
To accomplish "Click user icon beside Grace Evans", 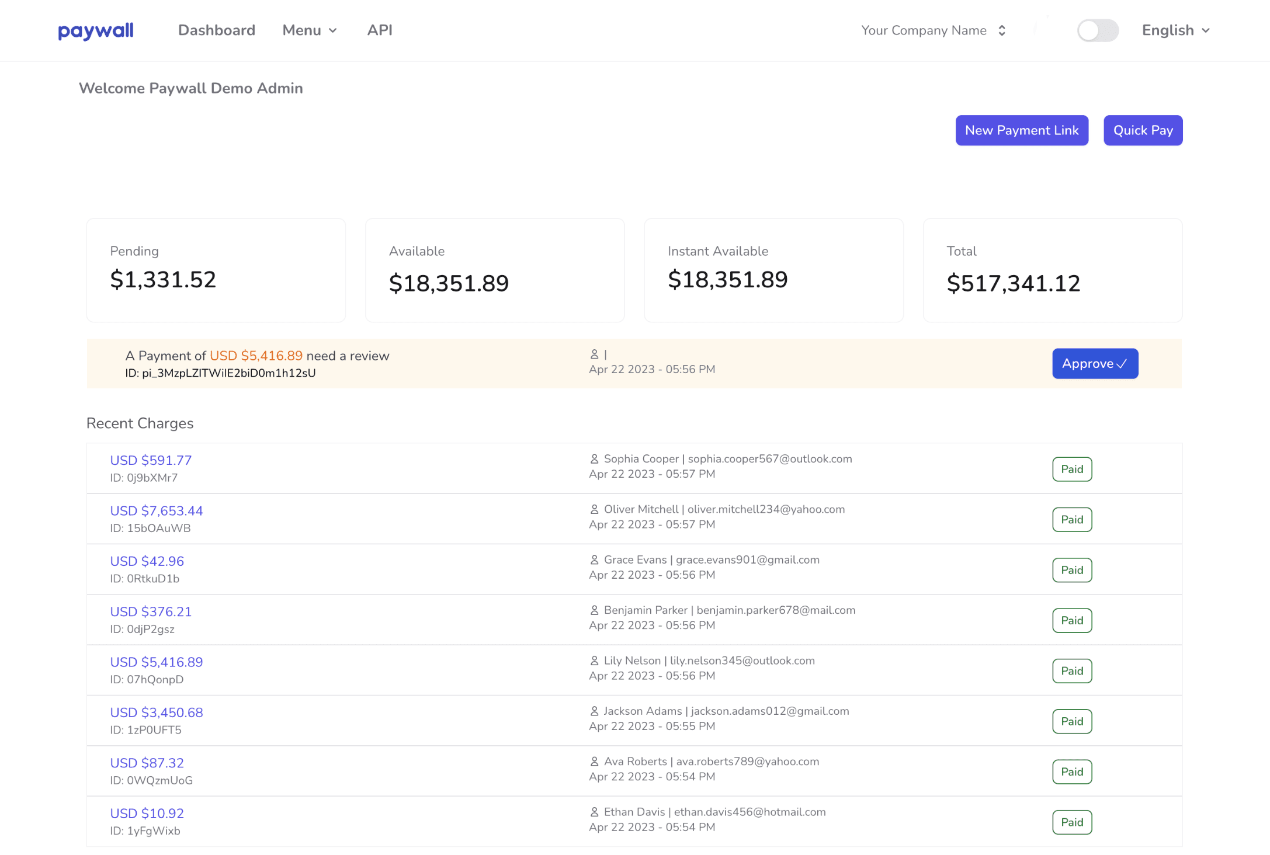I will (594, 559).
